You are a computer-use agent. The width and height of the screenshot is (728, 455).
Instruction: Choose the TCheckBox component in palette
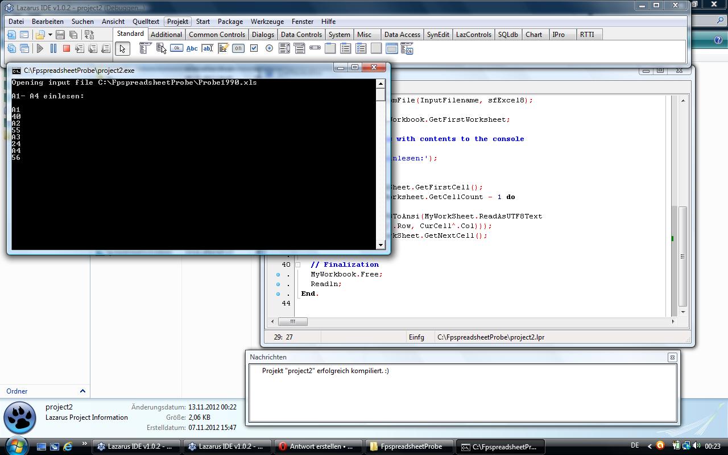tap(254, 48)
